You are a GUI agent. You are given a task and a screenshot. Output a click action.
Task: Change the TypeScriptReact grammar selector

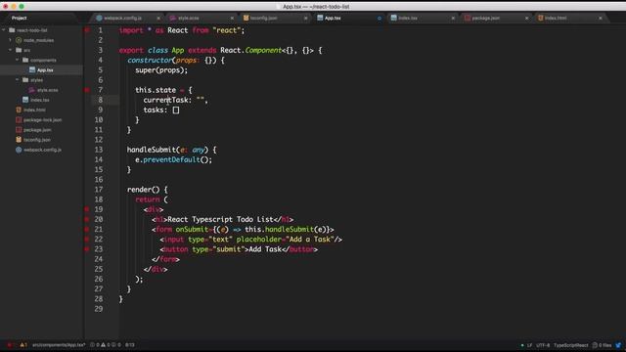[x=571, y=345]
